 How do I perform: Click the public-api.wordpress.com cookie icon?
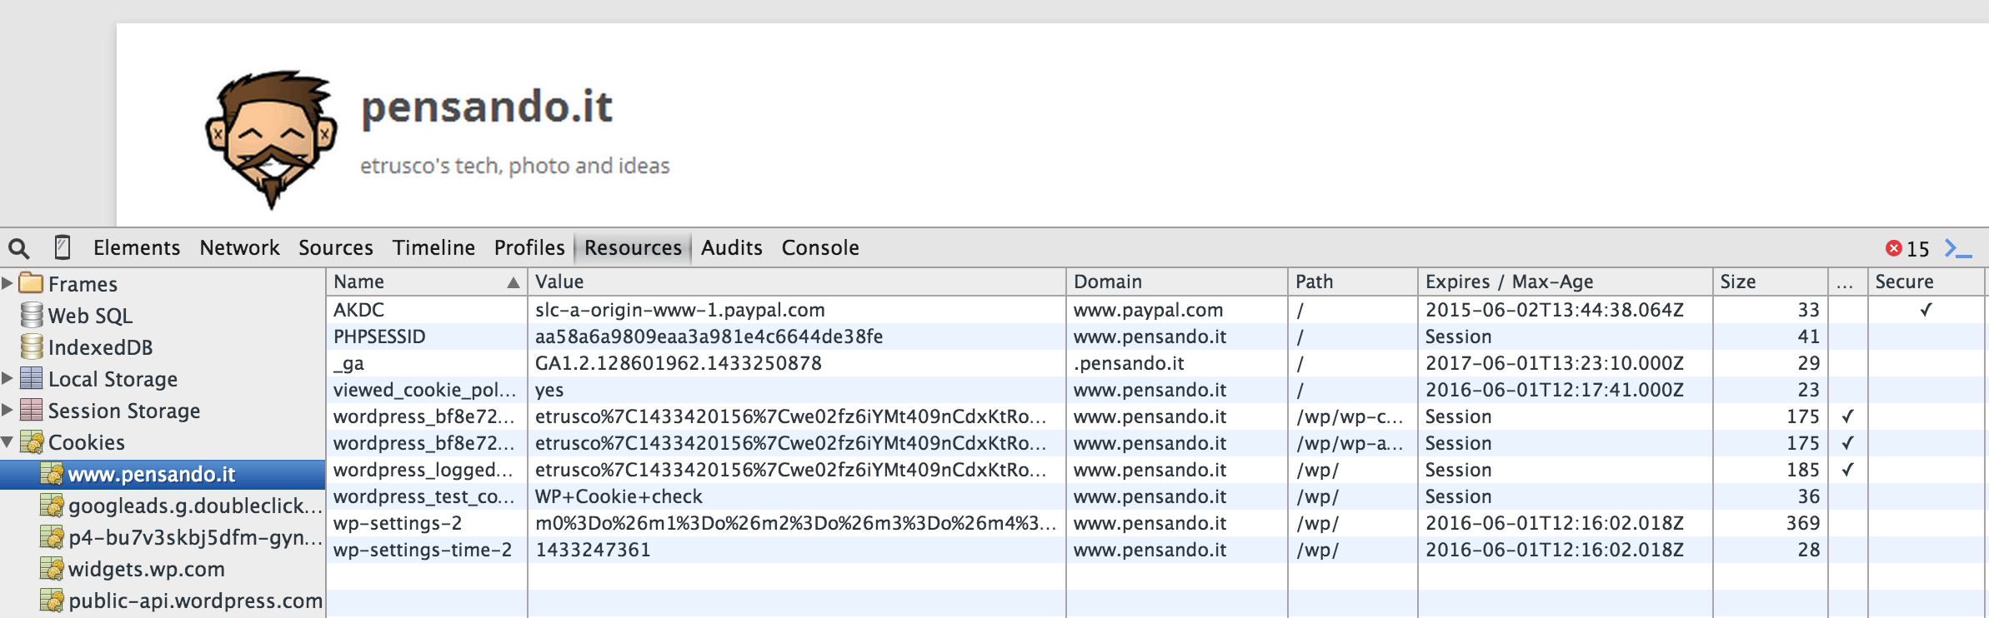(x=52, y=601)
